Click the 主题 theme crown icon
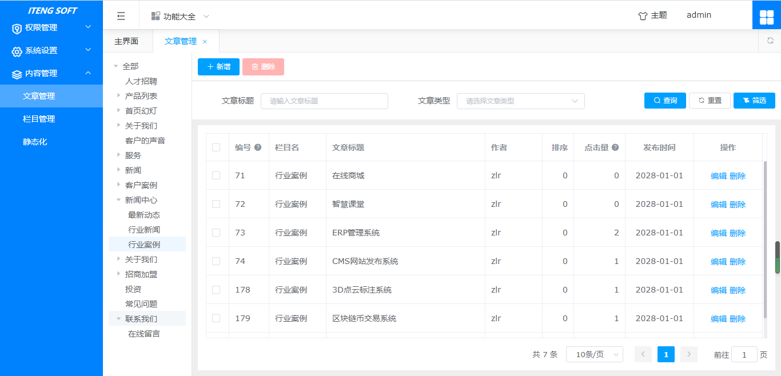Image resolution: width=781 pixels, height=376 pixels. tap(642, 14)
